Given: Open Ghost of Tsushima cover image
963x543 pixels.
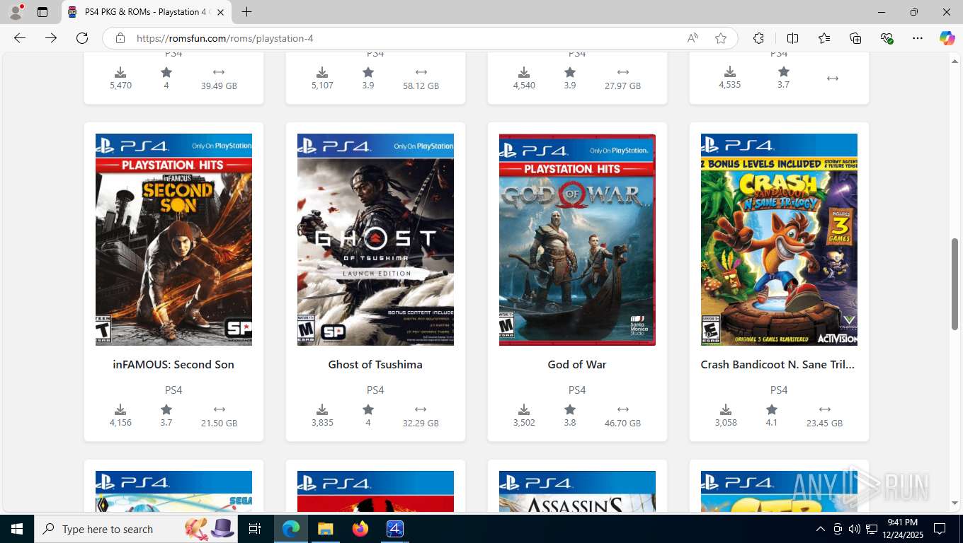Looking at the screenshot, I should tap(375, 240).
